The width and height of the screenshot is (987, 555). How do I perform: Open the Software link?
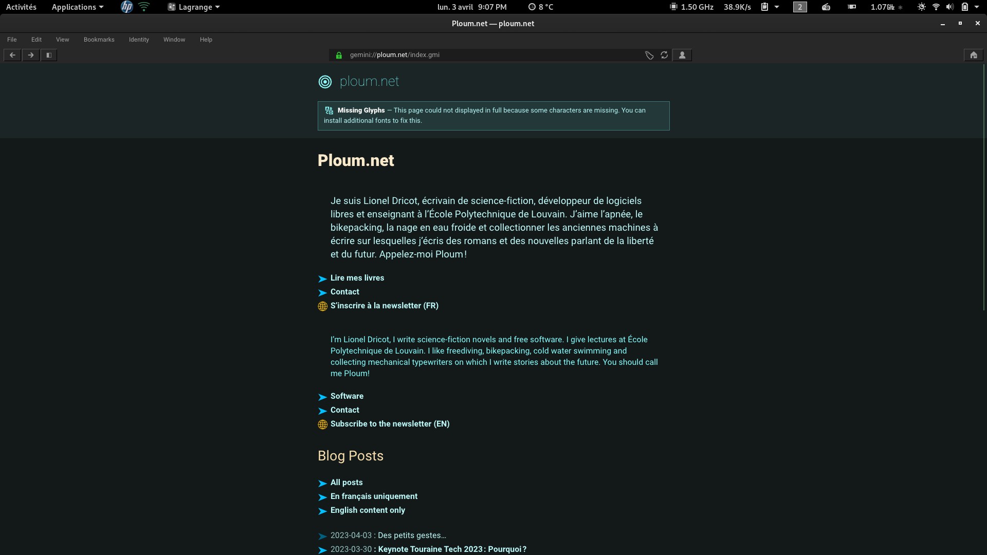point(347,396)
